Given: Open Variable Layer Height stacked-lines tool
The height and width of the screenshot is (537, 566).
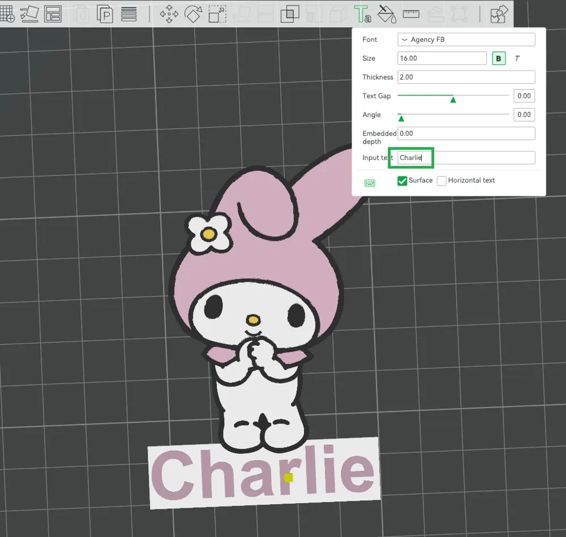Looking at the screenshot, I should click(129, 15).
